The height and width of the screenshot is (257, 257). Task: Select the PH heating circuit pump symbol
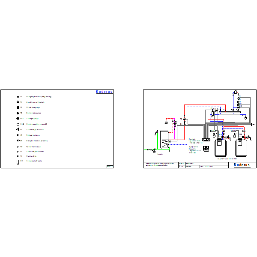tap(18, 102)
